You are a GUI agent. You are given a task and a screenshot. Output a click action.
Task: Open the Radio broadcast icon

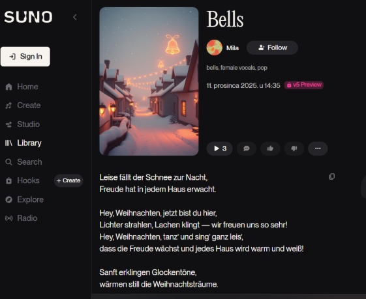(8, 218)
